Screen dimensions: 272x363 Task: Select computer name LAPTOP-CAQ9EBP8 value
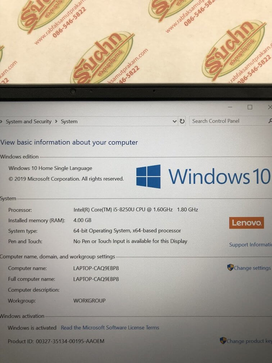click(x=96, y=268)
